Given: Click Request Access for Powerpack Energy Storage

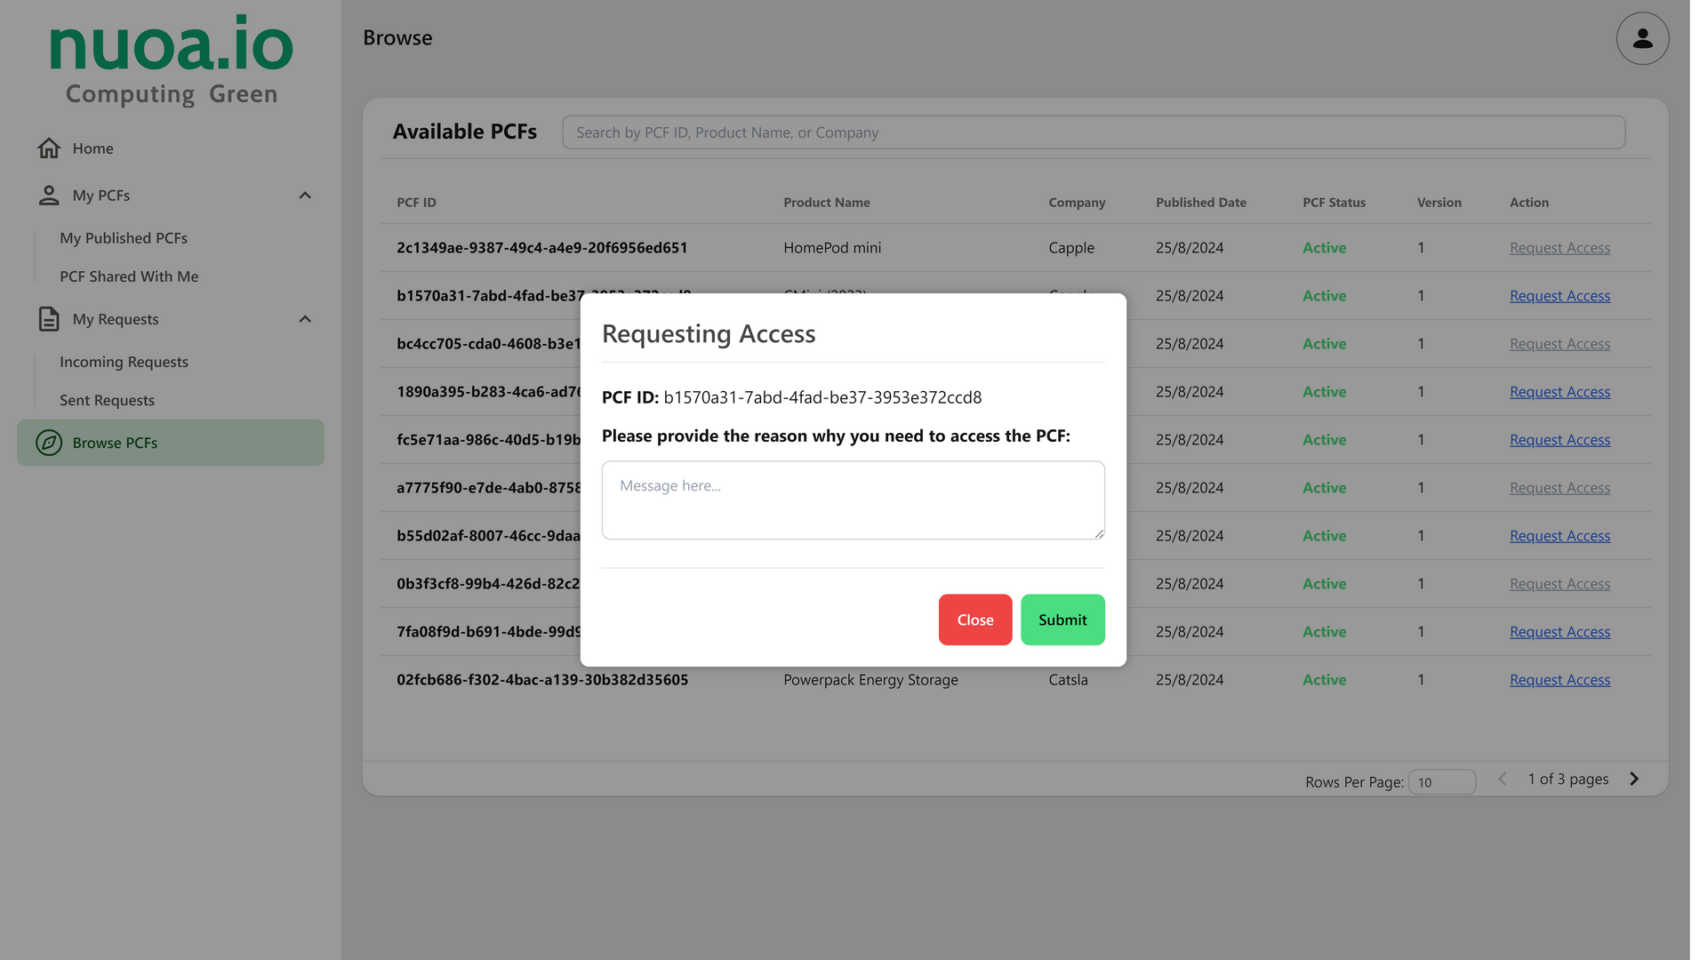Looking at the screenshot, I should tap(1559, 680).
